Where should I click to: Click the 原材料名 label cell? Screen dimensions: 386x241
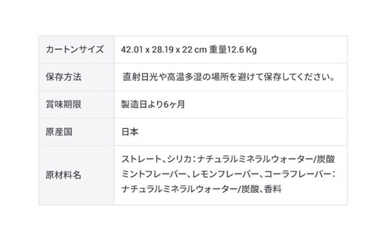(x=77, y=175)
